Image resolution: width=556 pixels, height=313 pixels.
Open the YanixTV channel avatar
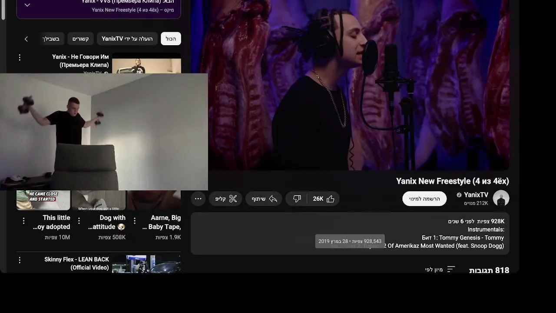point(501,198)
